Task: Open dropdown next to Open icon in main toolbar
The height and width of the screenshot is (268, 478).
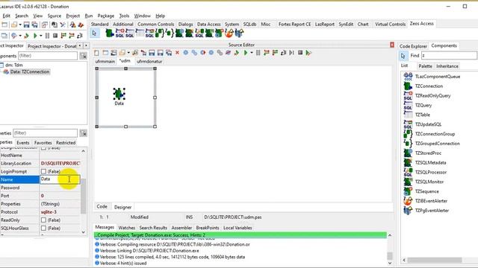Action: tap(20, 25)
